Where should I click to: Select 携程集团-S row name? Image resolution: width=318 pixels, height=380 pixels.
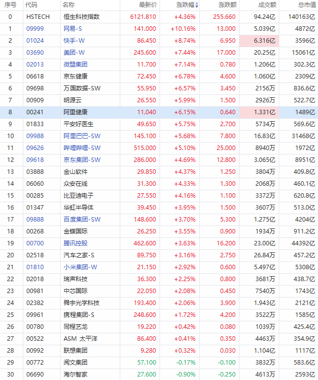pyautogui.click(x=79, y=314)
